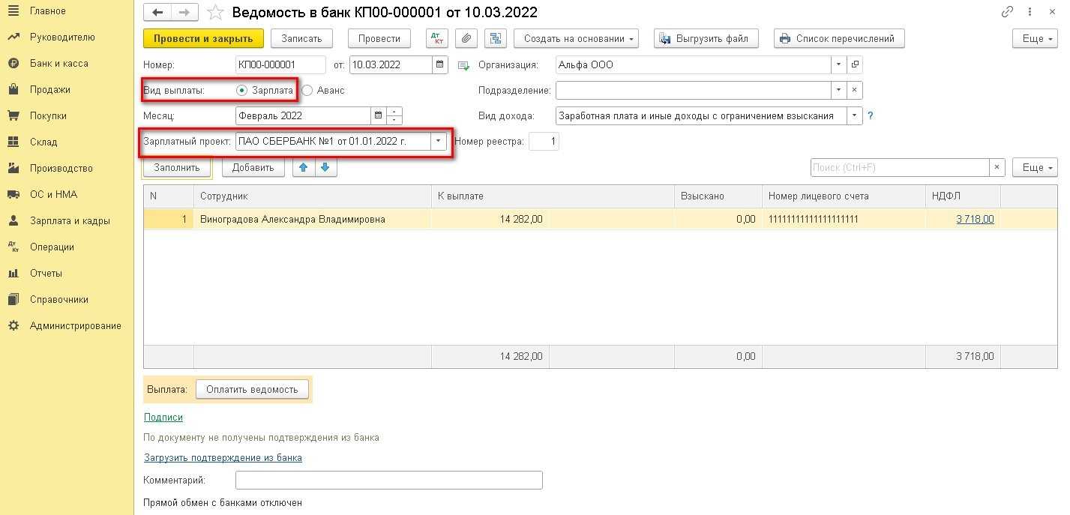
Task: Click Оплатить ведомость button
Action: click(x=252, y=390)
